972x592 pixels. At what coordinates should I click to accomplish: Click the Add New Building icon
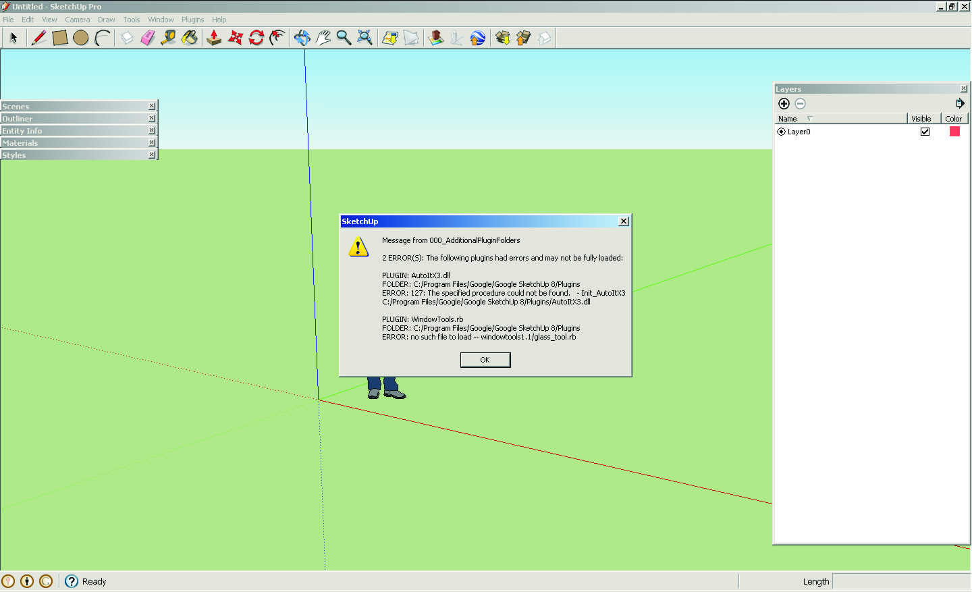435,38
